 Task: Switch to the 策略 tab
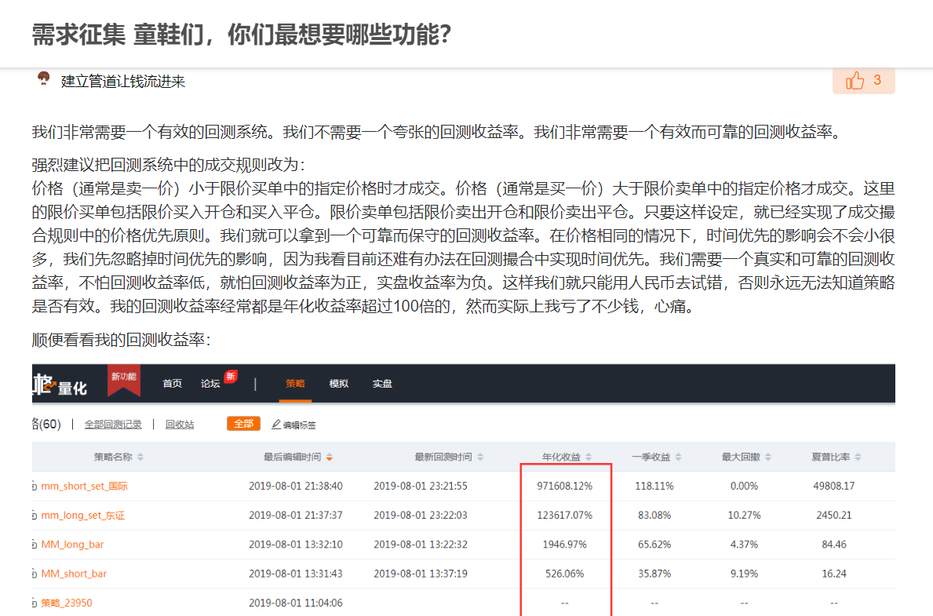(x=295, y=384)
